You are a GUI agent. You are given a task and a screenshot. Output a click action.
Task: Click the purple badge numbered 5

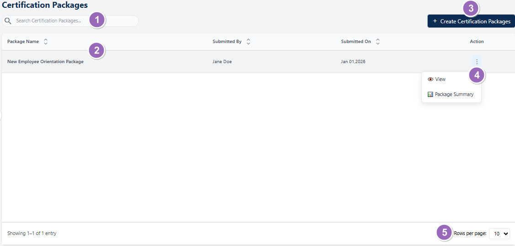pos(444,232)
